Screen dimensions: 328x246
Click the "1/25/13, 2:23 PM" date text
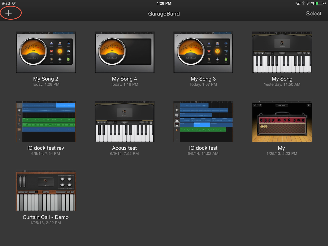tap(282, 154)
